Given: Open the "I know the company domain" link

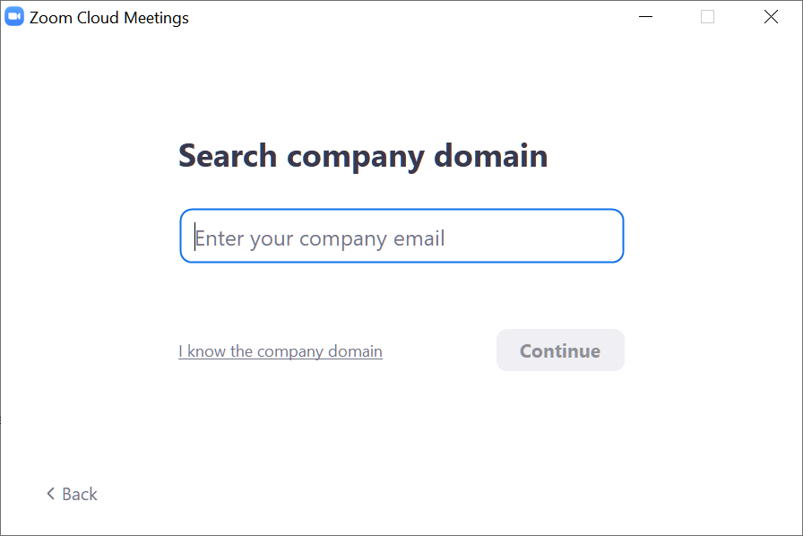Looking at the screenshot, I should (281, 351).
